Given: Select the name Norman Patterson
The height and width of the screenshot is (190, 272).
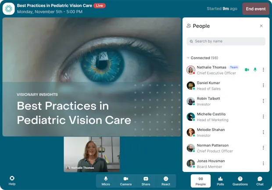Looking at the screenshot, I should (x=213, y=145).
